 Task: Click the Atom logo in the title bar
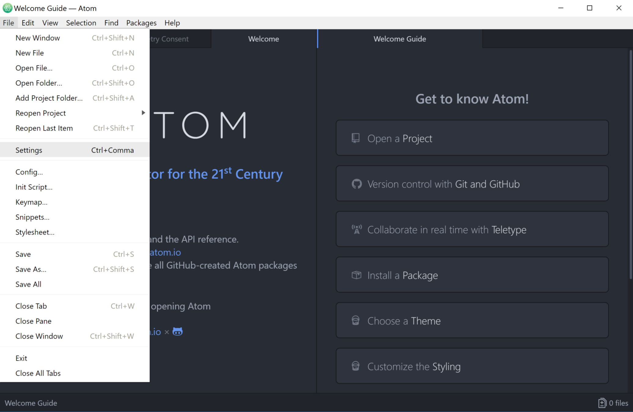click(x=7, y=8)
